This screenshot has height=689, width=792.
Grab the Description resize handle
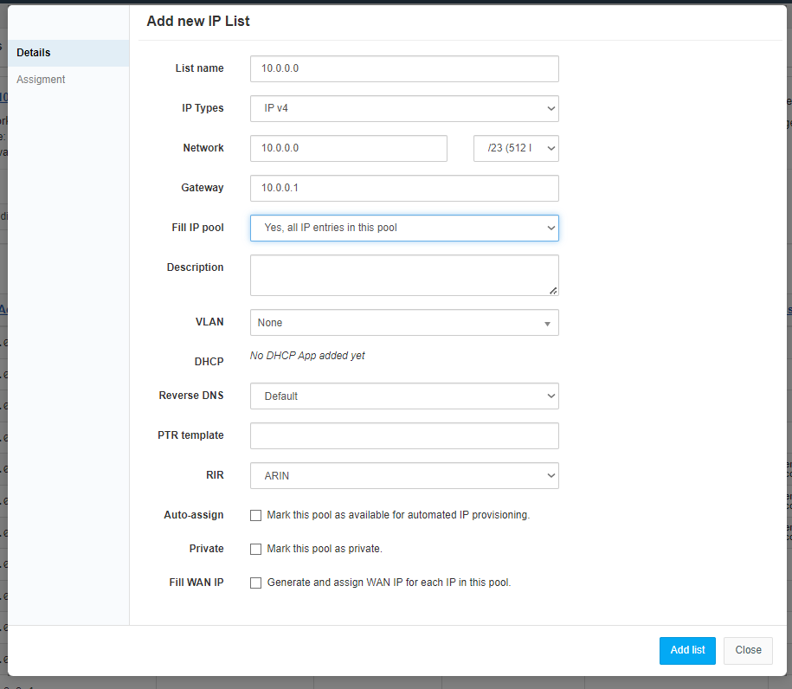pos(553,290)
